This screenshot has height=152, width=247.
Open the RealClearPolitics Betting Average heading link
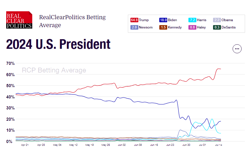(x=72, y=21)
